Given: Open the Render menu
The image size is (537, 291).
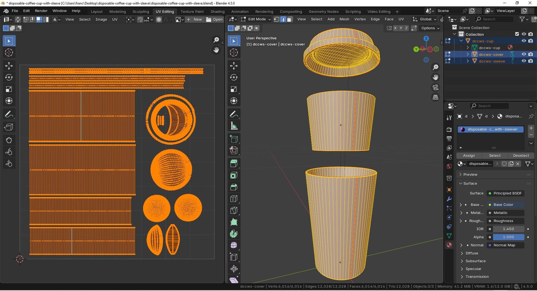Looking at the screenshot, I should pyautogui.click(x=41, y=11).
